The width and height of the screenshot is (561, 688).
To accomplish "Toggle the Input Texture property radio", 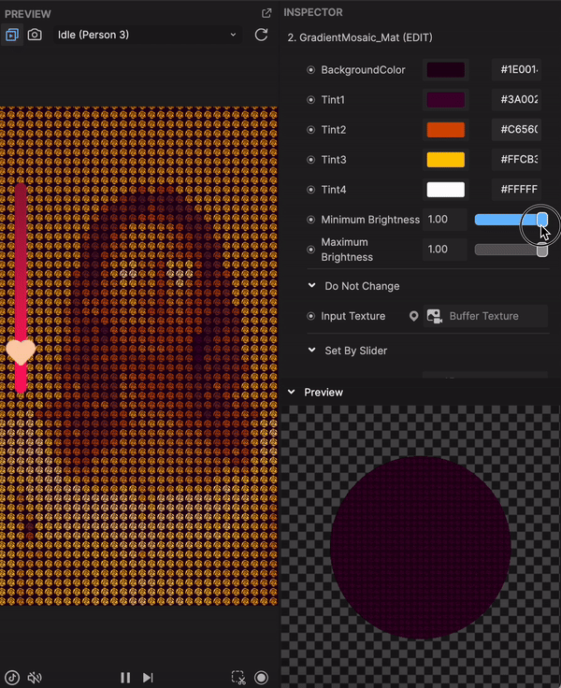I will [310, 316].
